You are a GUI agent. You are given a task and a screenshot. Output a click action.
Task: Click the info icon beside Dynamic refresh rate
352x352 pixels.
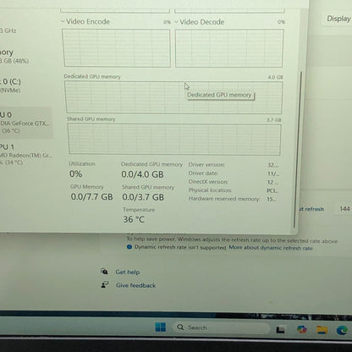(129, 247)
